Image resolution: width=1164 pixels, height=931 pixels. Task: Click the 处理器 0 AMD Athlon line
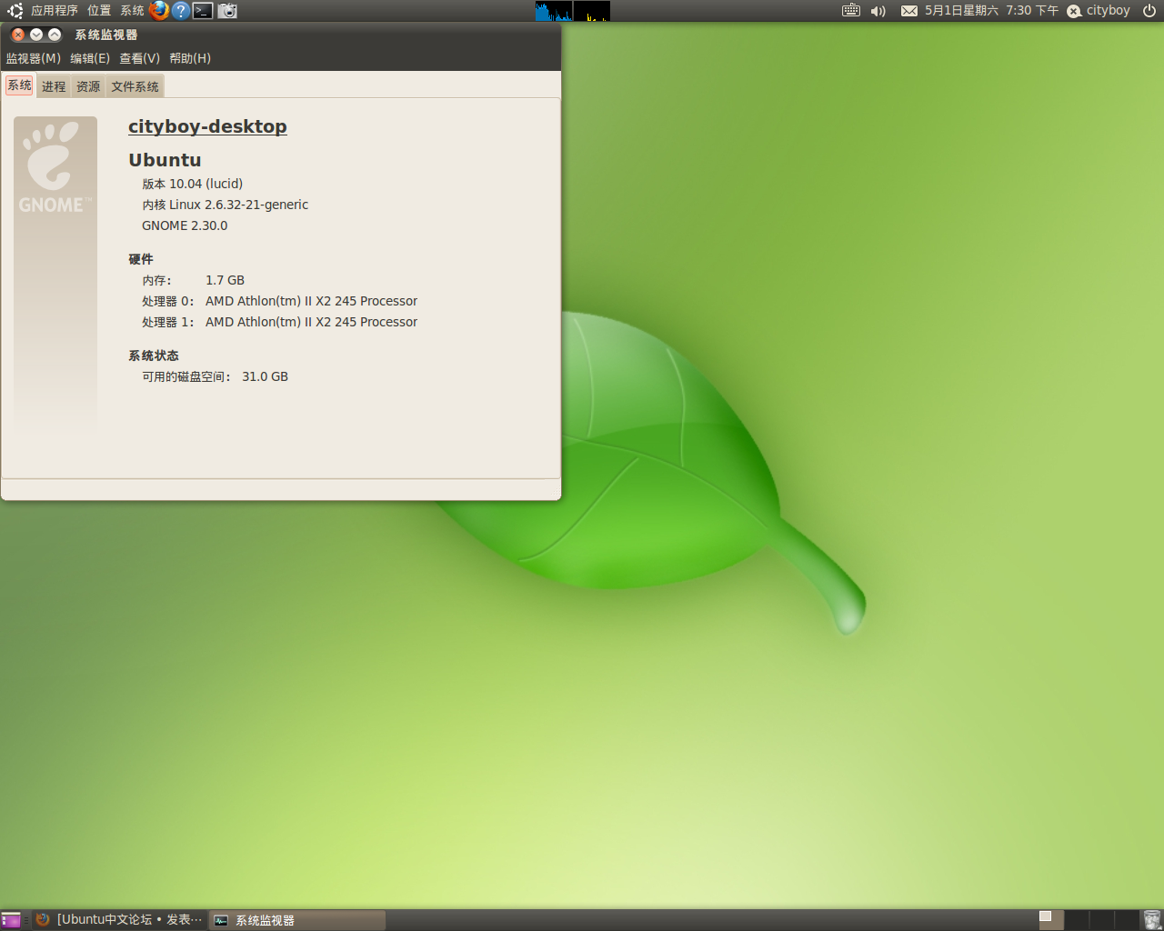(279, 301)
